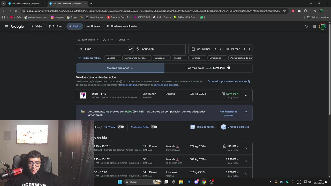Image resolution: width=331 pixels, height=186 pixels.
Task: Open the YouTube bookmark
Action: point(16,17)
